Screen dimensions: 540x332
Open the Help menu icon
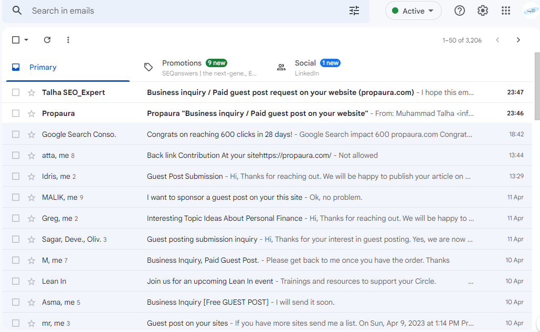[459, 10]
